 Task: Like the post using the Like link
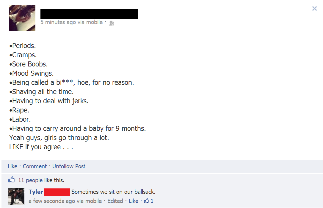[12, 166]
